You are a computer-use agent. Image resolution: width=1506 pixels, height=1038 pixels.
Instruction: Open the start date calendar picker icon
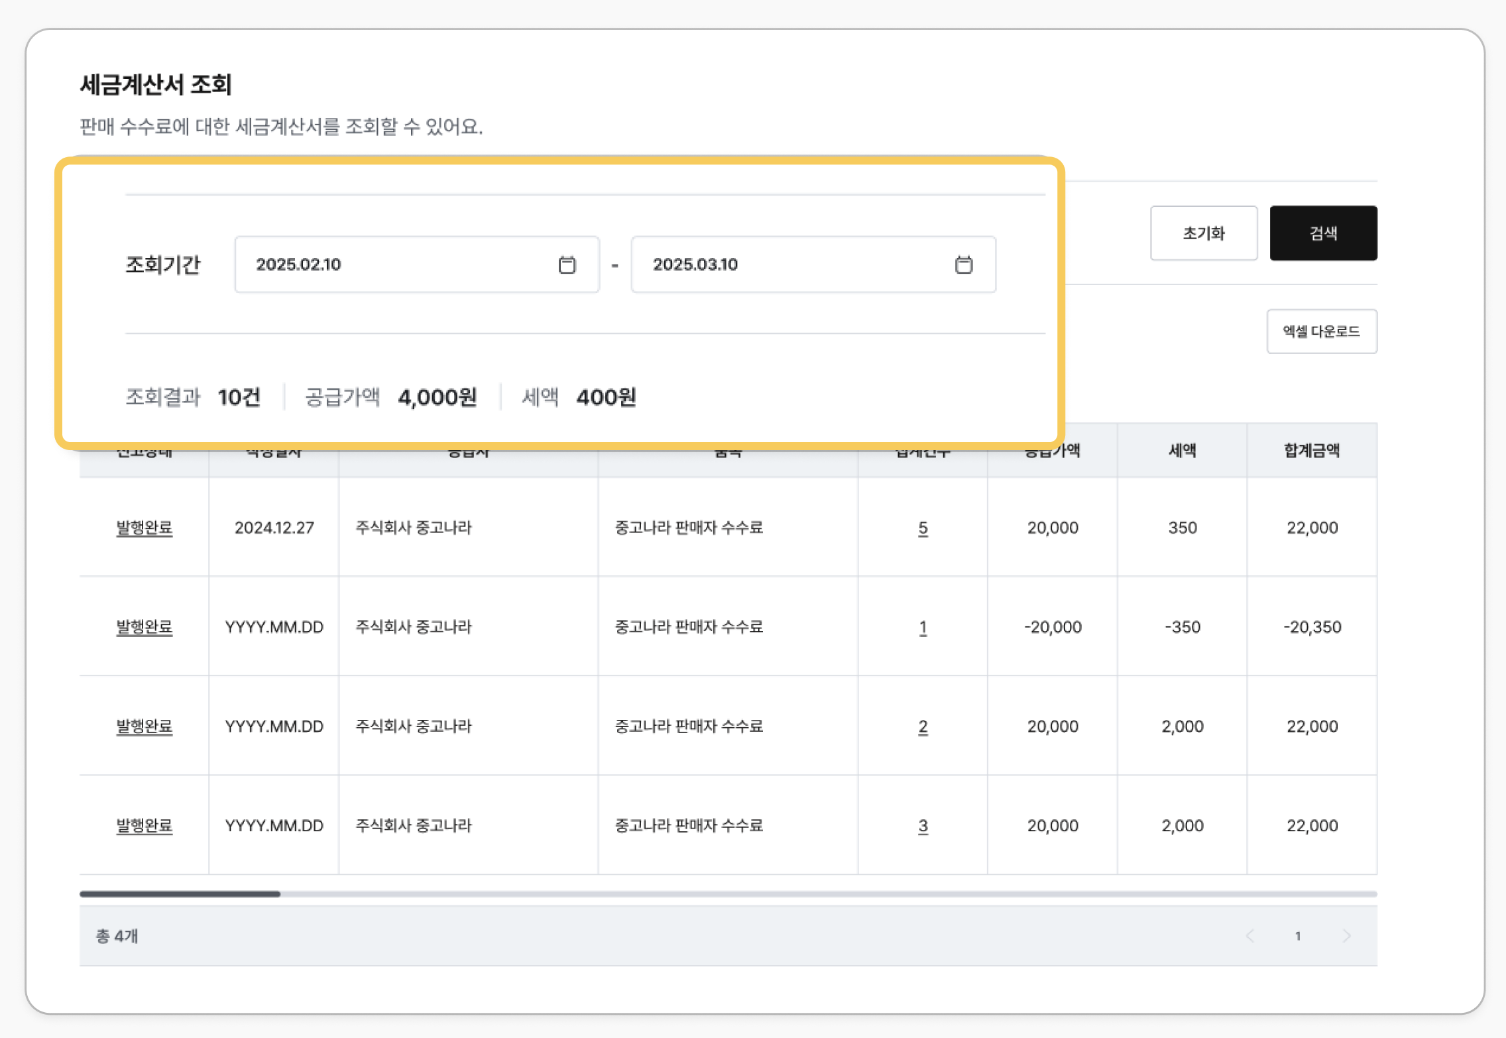[x=567, y=264]
